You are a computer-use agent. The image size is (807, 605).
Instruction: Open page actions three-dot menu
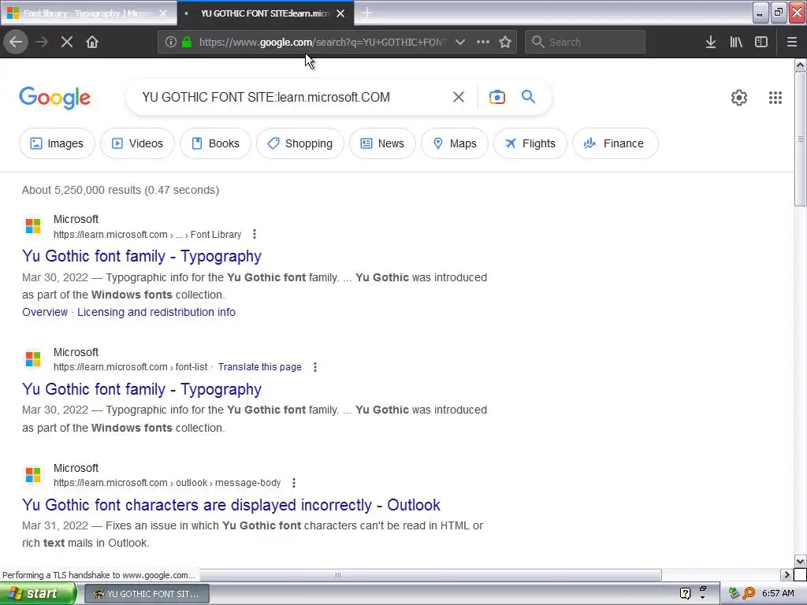[x=483, y=42]
